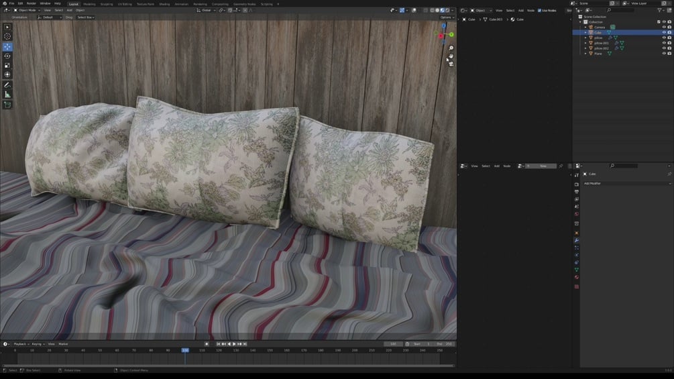
Task: Open the Render menu
Action: pos(32,3)
